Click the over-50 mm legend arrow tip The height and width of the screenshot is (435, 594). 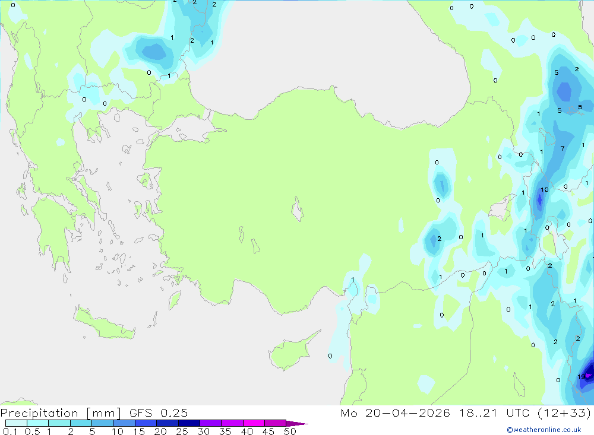[297, 424]
